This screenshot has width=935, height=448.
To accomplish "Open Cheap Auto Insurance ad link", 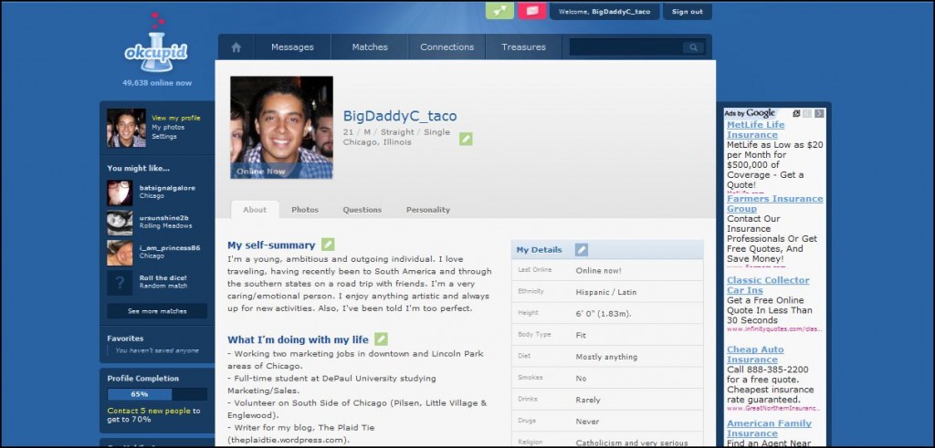I will [755, 354].
